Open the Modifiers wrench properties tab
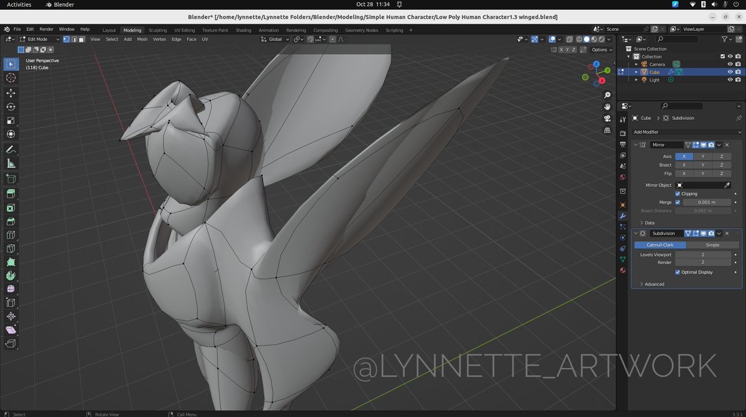The width and height of the screenshot is (746, 417). [x=623, y=216]
